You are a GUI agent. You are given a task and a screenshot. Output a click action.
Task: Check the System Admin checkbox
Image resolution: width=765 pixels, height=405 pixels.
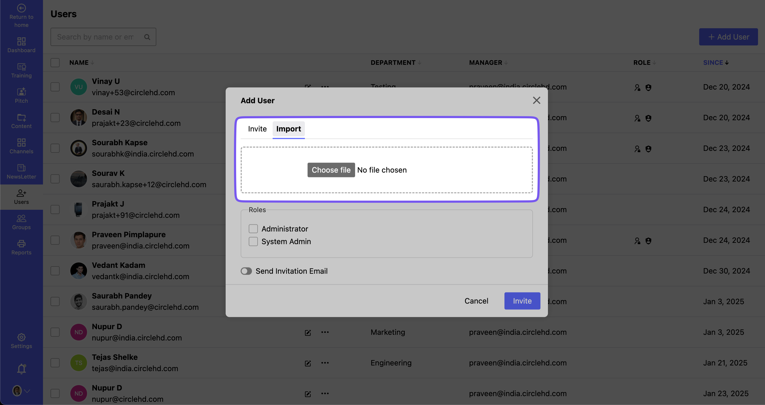[253, 241]
